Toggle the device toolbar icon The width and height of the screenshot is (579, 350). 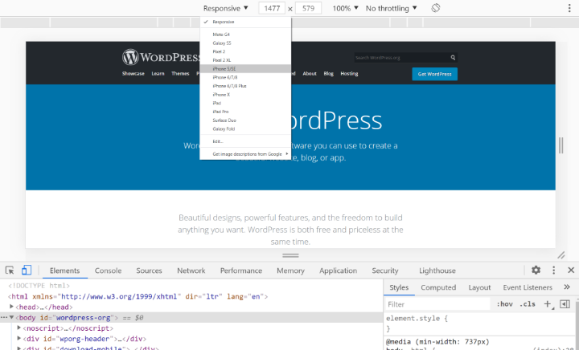27,271
